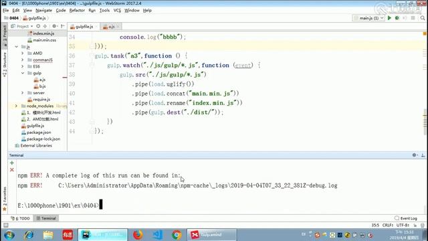
Task: Hide the Terminal panel
Action: point(423,155)
